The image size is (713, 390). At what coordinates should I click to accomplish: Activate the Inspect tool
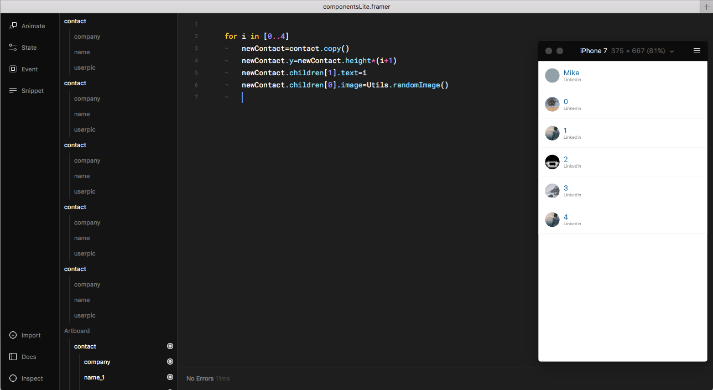point(26,378)
